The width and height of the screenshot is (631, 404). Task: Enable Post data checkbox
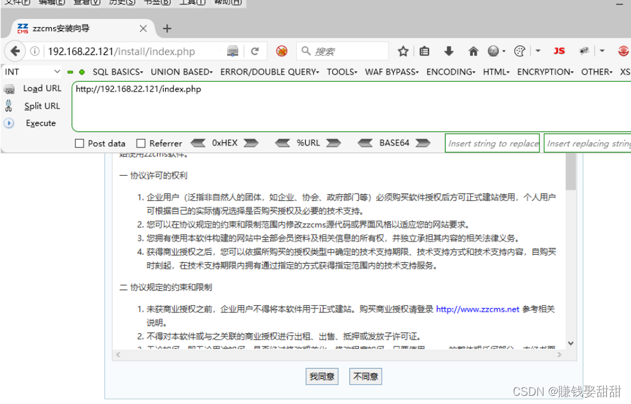(80, 144)
